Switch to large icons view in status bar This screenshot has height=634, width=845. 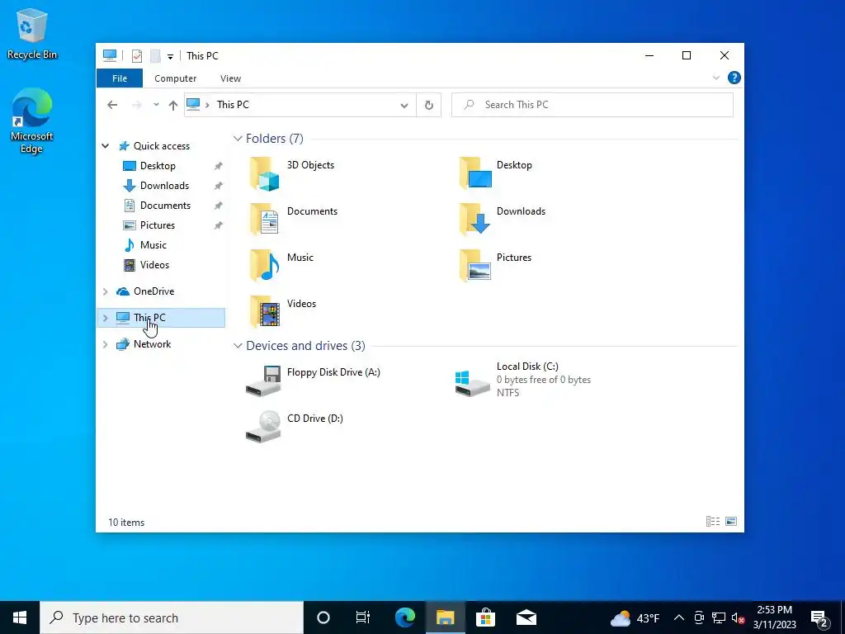(x=731, y=522)
